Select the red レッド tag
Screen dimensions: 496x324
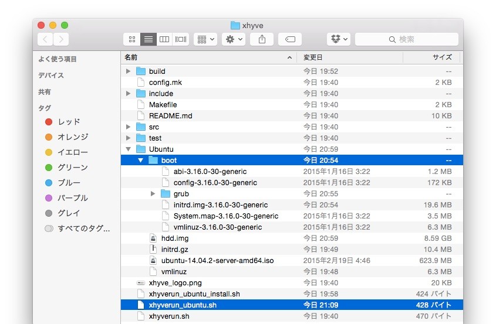(x=63, y=122)
